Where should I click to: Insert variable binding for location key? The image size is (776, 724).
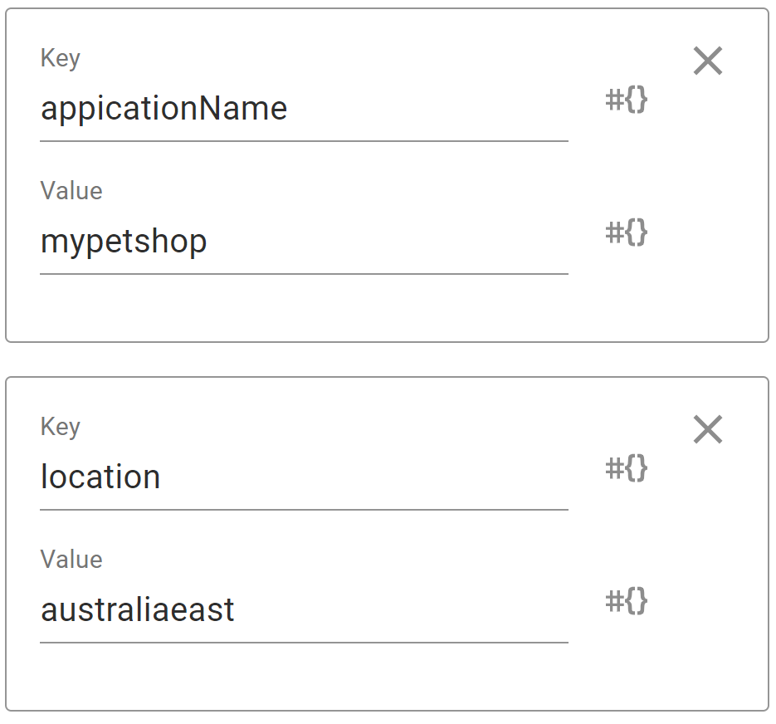tap(626, 468)
